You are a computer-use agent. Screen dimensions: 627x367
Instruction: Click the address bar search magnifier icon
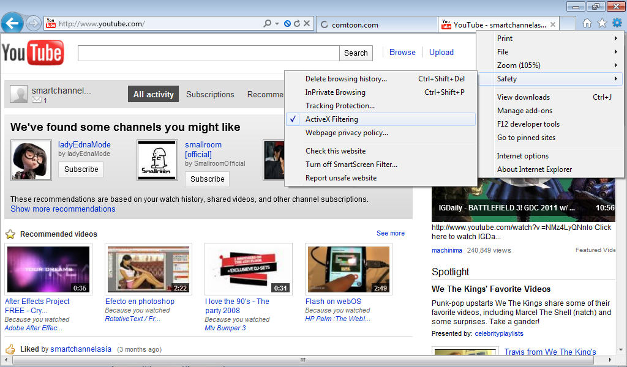coord(267,24)
